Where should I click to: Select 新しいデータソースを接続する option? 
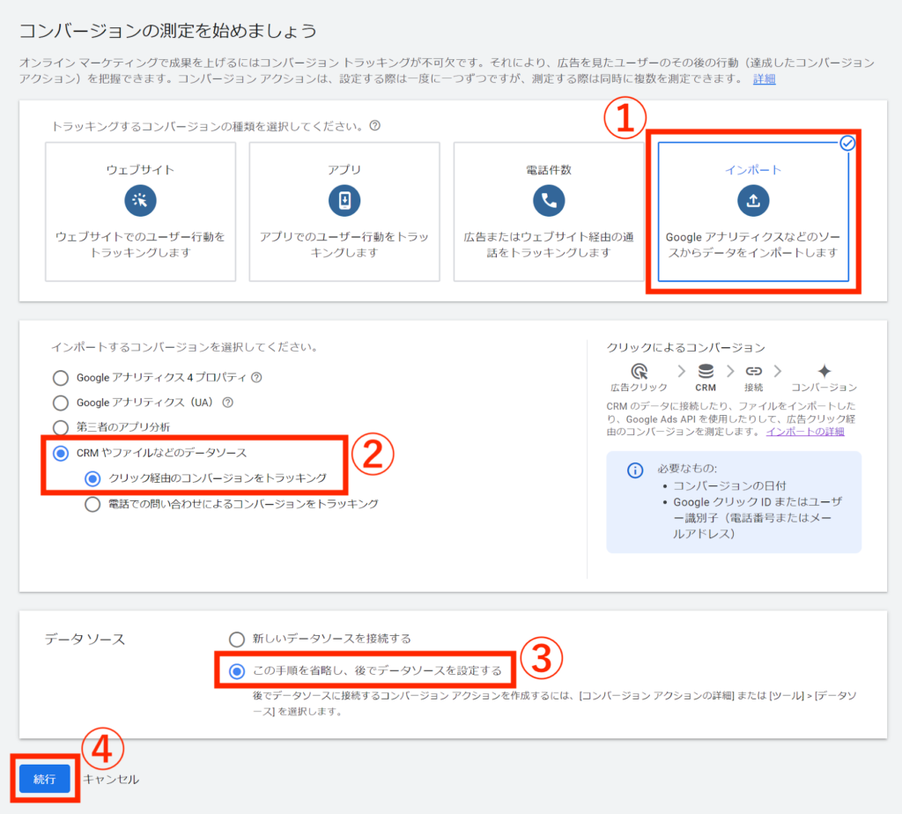[236, 639]
